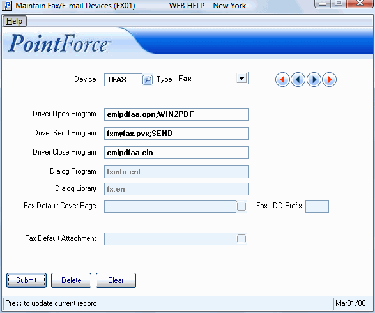
Task: Focus the Fax LDD Prefix field
Action: coord(317,206)
